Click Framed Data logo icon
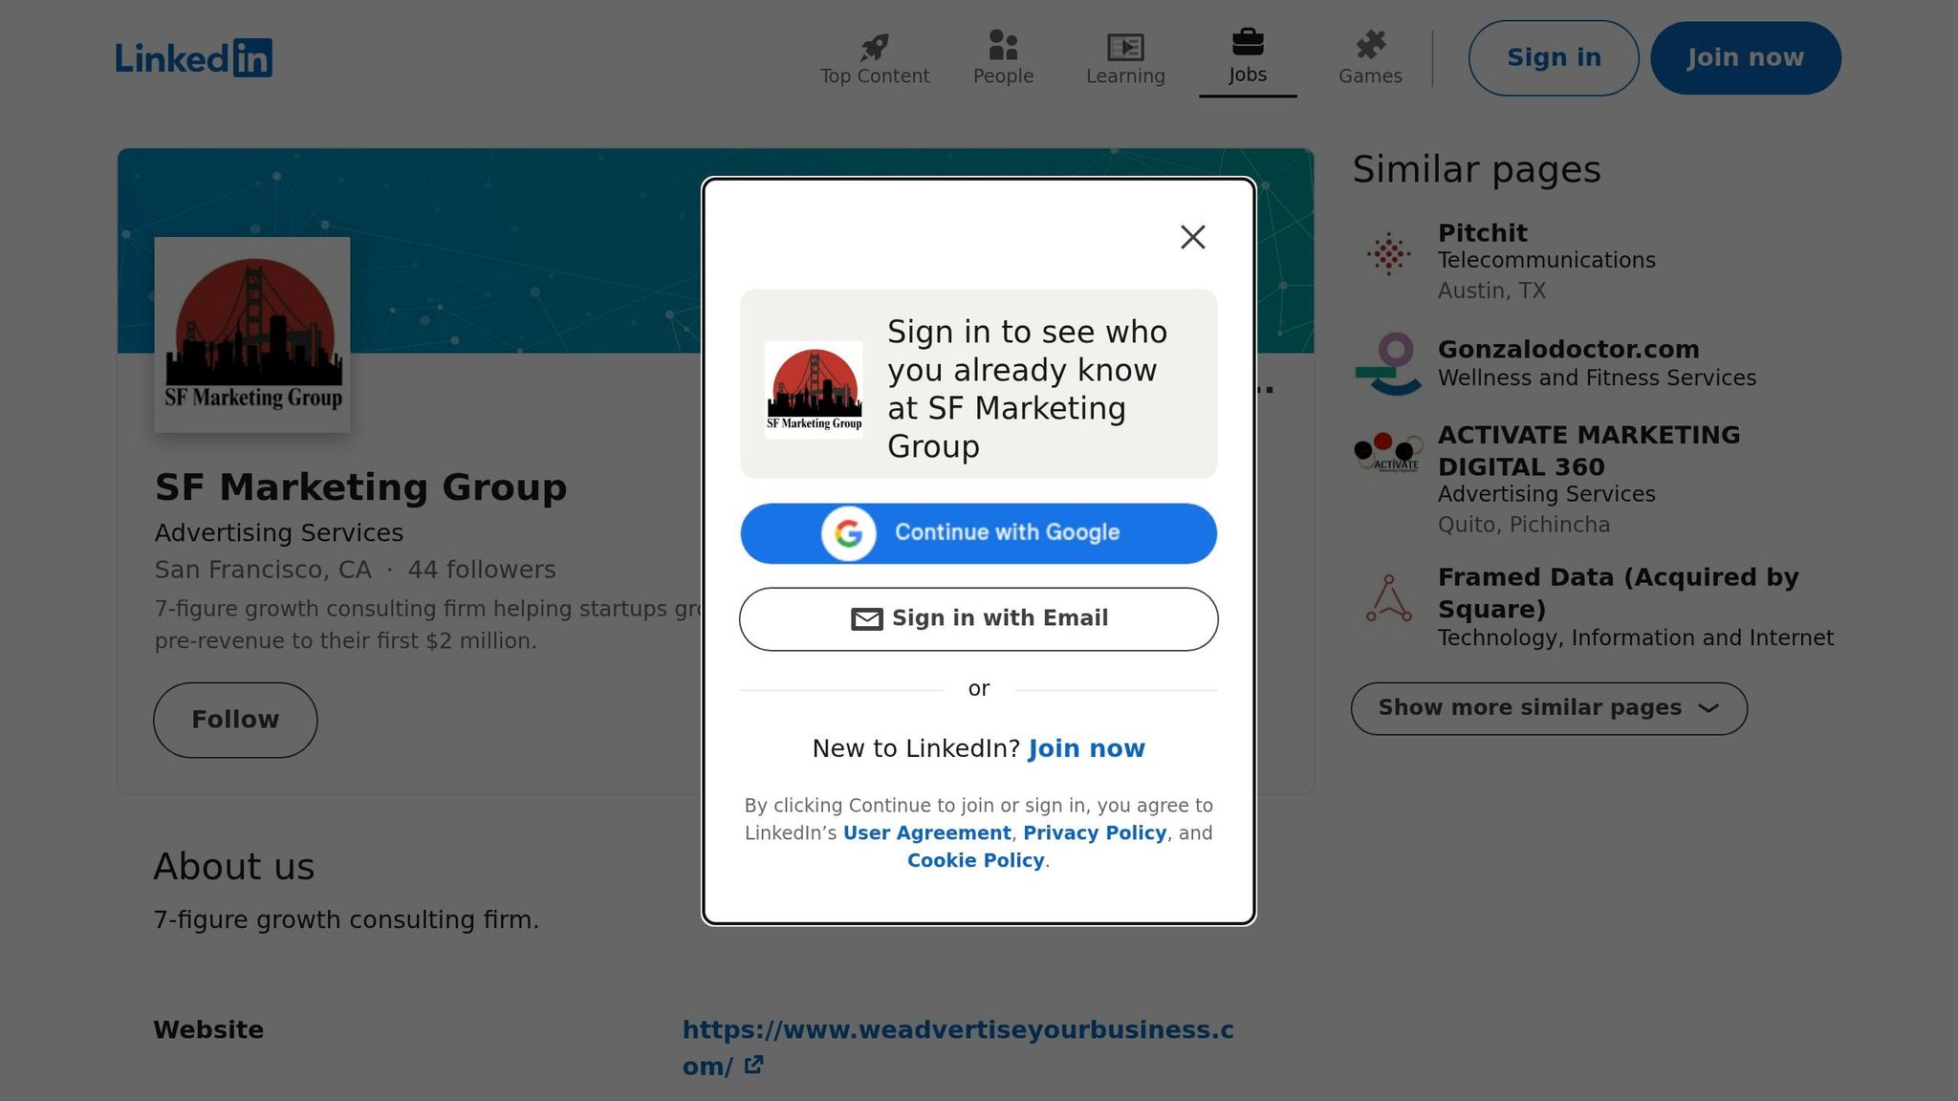Viewport: 1958px width, 1101px height. [x=1388, y=599]
